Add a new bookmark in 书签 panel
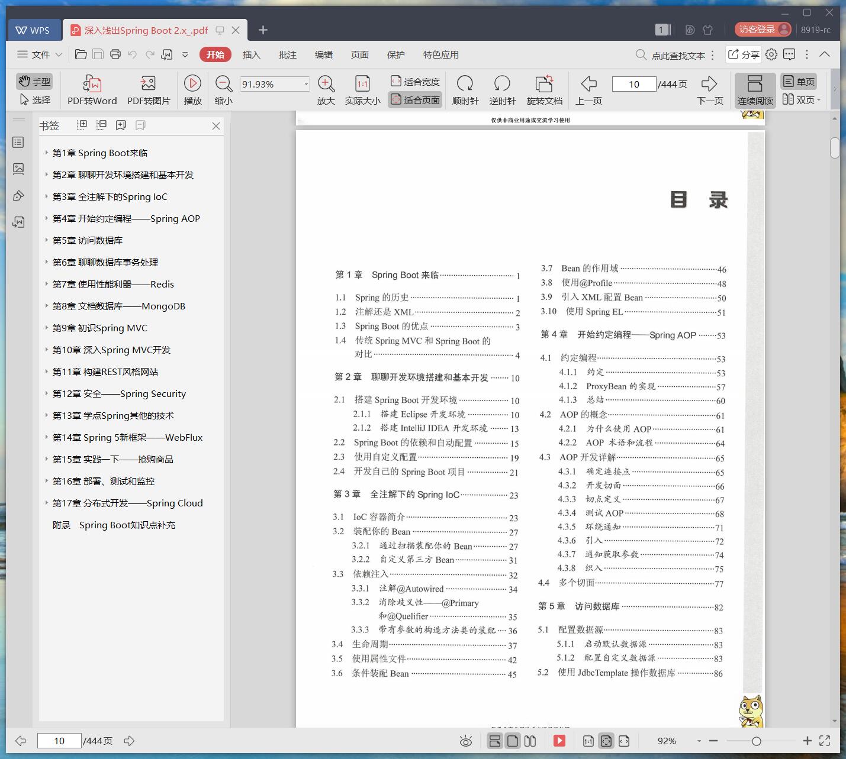Image resolution: width=846 pixels, height=759 pixels. pyautogui.click(x=121, y=125)
